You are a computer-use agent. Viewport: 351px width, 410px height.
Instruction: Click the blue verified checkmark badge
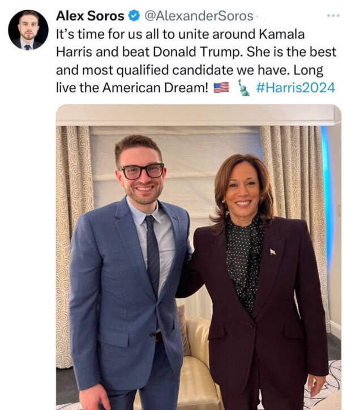pos(134,16)
